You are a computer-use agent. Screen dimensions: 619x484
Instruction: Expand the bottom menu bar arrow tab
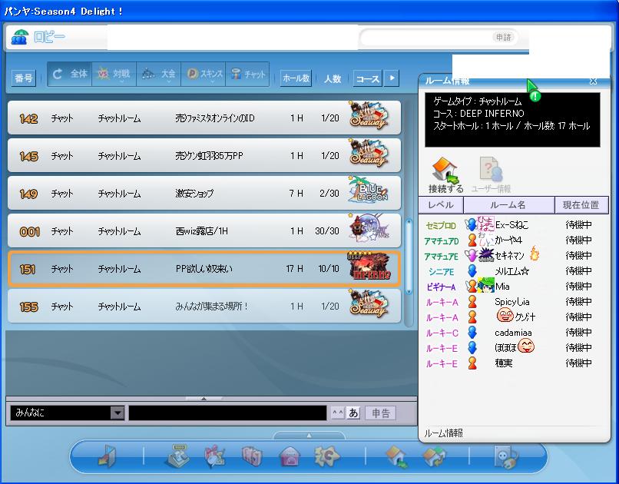[309, 436]
